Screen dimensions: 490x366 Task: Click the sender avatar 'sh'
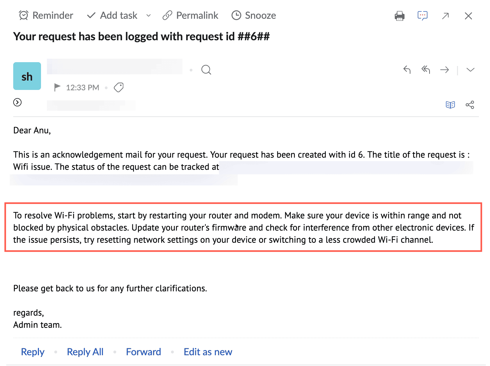click(x=27, y=76)
